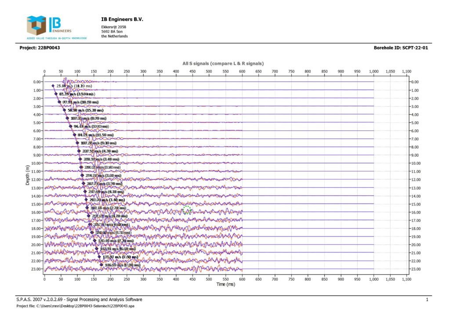Image resolution: width=450 pixels, height=322 pixels.
Task: Click the 'Borehole ID: SCPT-22-01' label
Action: pyautogui.click(x=401, y=48)
